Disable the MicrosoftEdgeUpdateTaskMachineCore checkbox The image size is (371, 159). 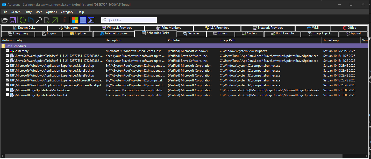tap(8, 90)
